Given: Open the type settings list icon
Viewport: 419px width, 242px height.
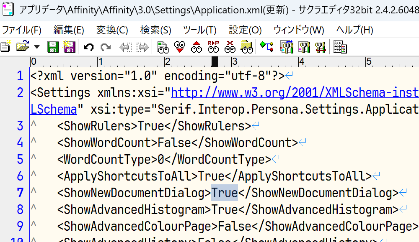Looking at the screenshot, I should (287, 47).
